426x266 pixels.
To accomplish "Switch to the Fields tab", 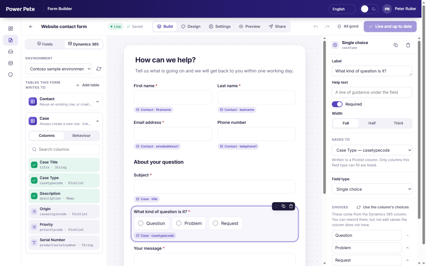I will tap(45, 44).
